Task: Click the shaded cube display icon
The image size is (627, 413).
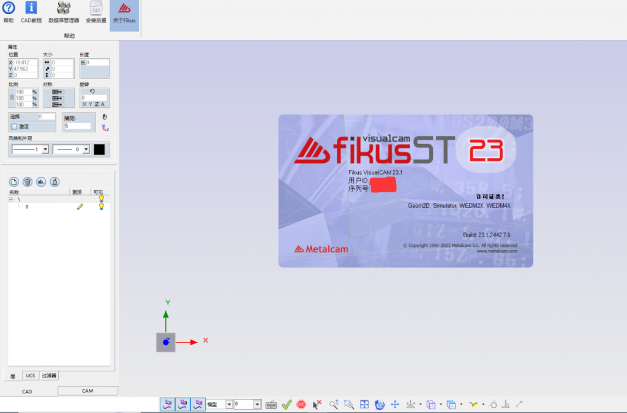Action: tap(451, 404)
